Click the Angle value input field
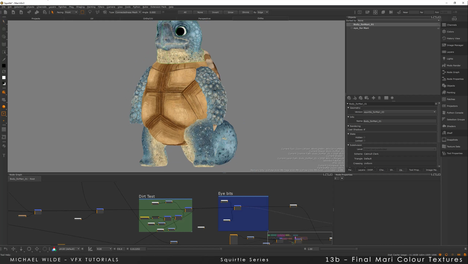 154,12
